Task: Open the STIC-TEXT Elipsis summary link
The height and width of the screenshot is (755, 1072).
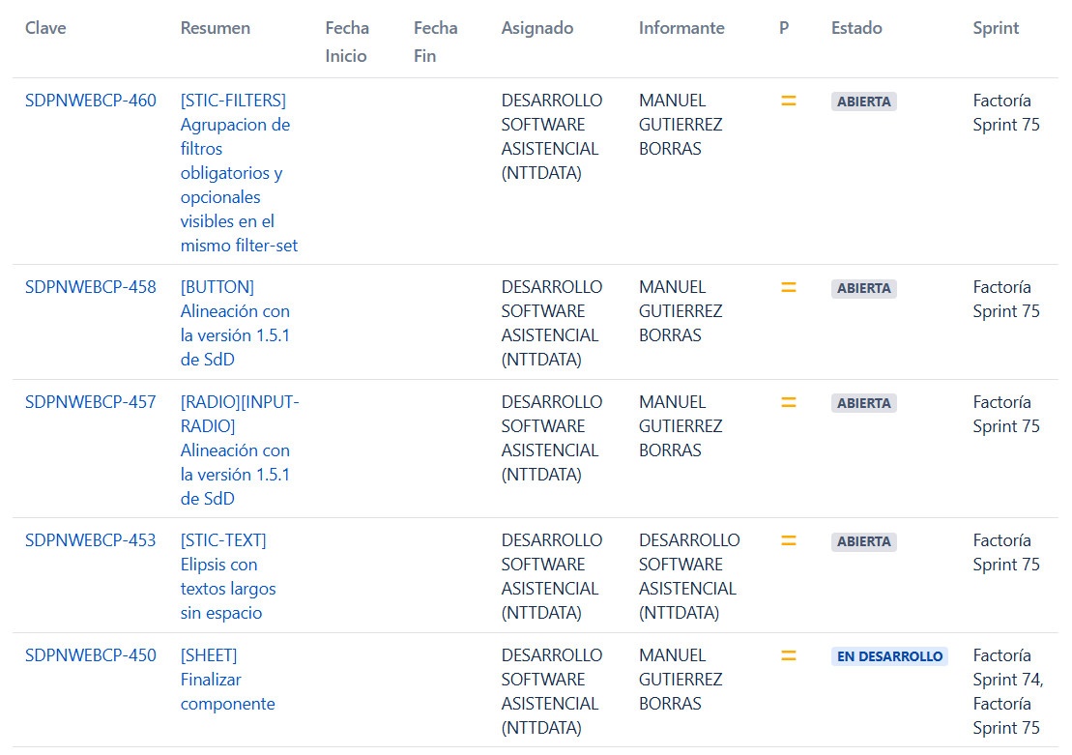Action: (x=228, y=576)
